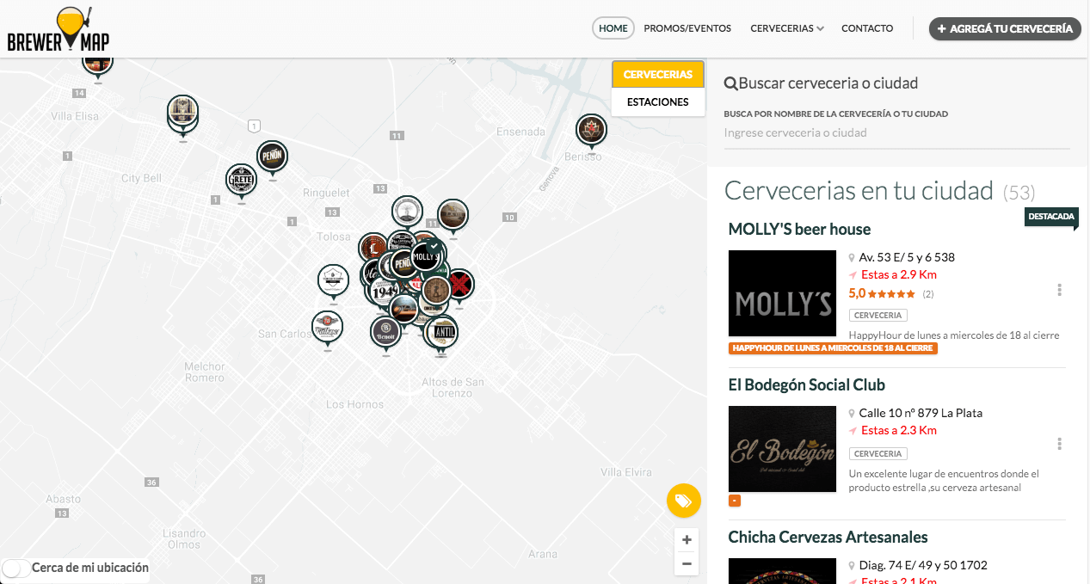Open the MOLLY'S beer house listing title

click(799, 230)
